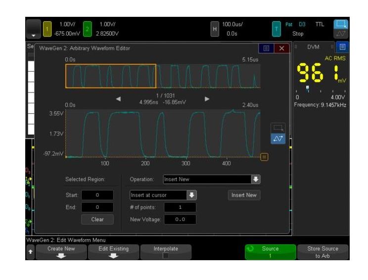Viewport: 368px width, 280px height.
Task: Clear the selected region
Action: [97, 219]
